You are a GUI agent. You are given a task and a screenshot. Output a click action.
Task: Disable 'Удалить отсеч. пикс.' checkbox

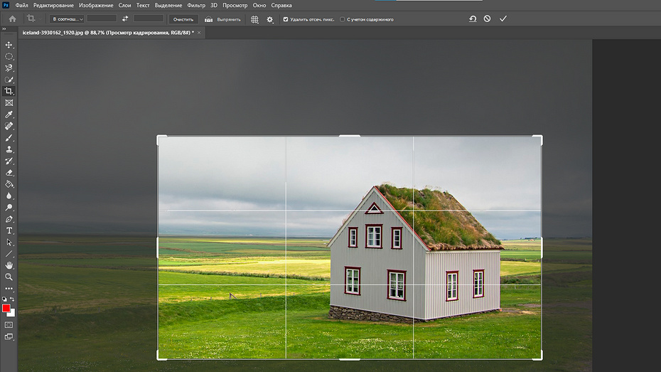coord(286,19)
